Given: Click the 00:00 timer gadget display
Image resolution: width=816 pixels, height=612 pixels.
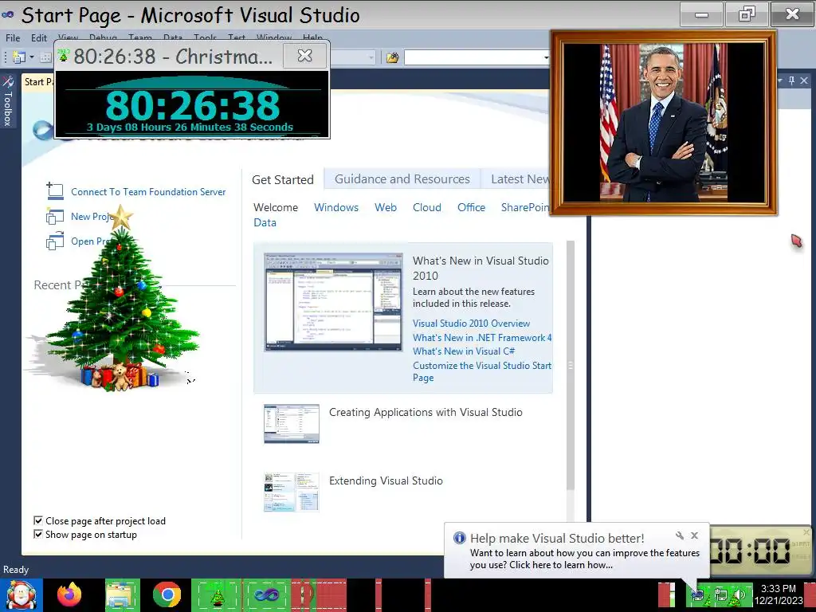Looking at the screenshot, I should [x=750, y=551].
